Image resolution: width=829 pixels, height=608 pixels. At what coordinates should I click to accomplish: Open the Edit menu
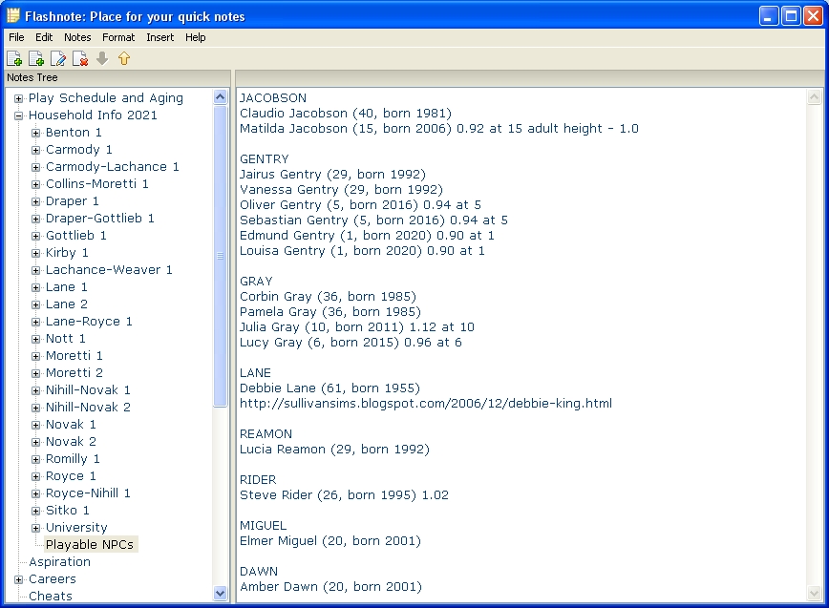point(44,37)
